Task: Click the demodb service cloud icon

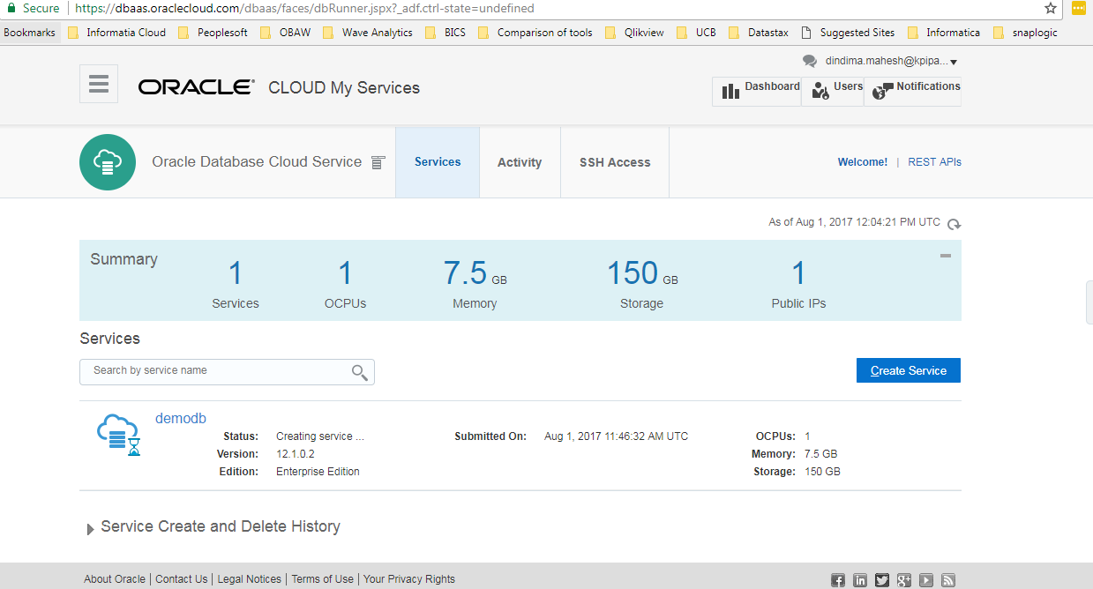Action: [x=117, y=433]
